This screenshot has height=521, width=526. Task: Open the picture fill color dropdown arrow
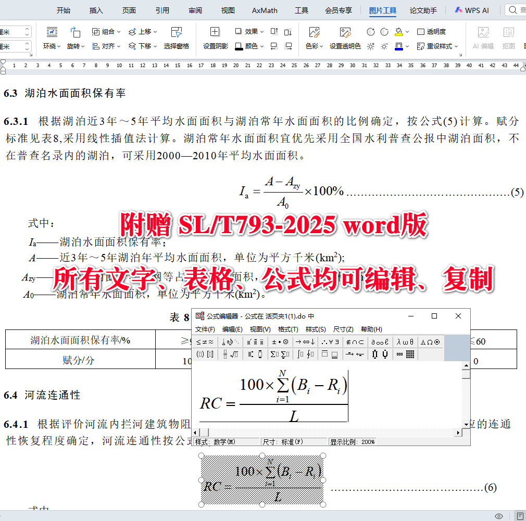tap(407, 32)
